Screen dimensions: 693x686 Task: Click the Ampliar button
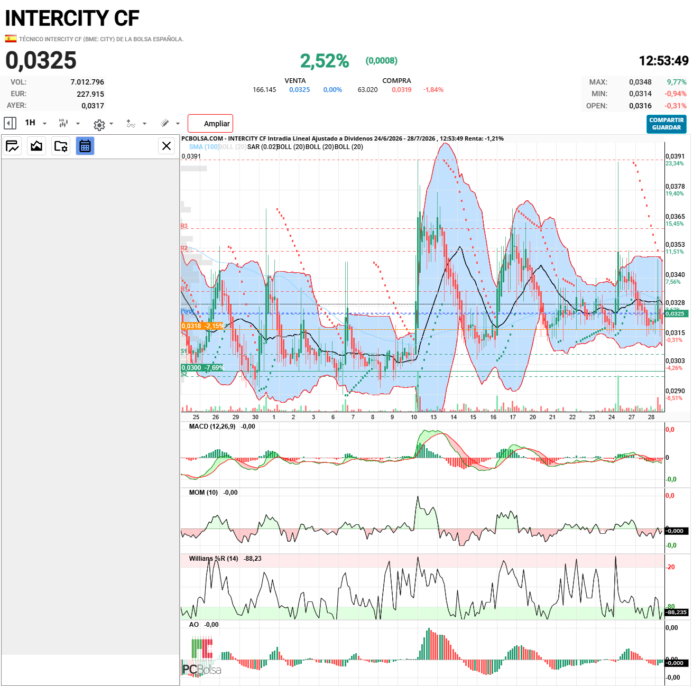(210, 124)
